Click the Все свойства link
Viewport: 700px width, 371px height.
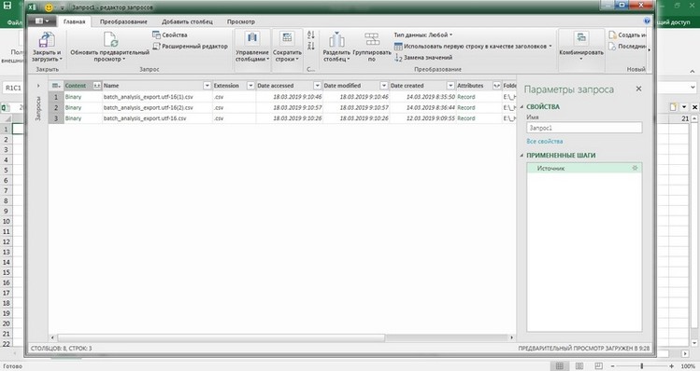[545, 141]
